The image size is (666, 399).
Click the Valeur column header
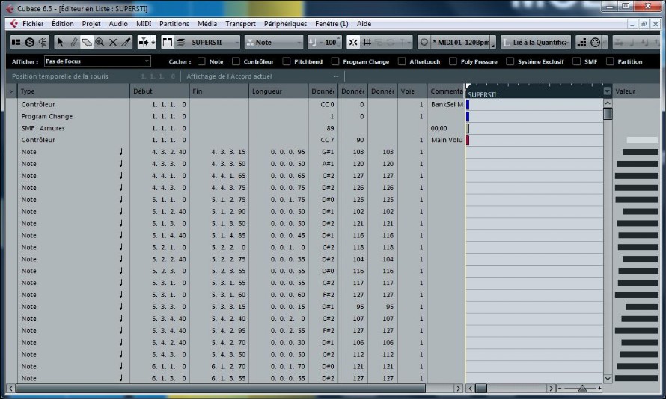(636, 91)
